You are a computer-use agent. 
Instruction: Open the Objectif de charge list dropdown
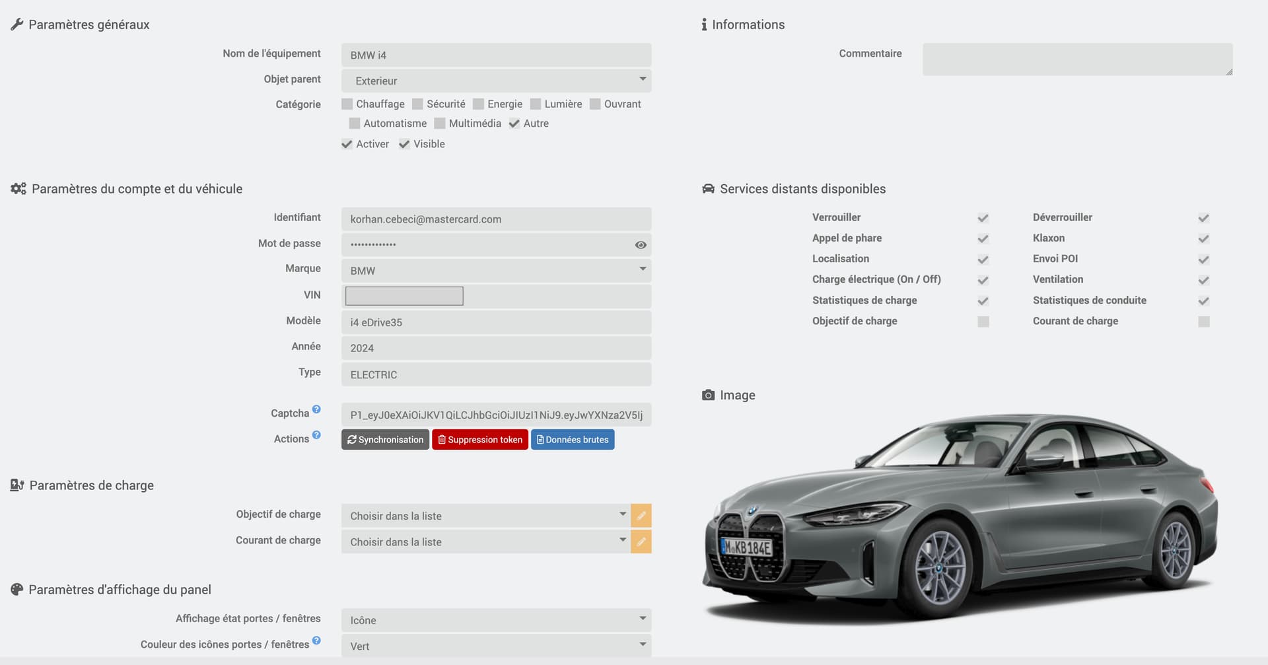(486, 516)
